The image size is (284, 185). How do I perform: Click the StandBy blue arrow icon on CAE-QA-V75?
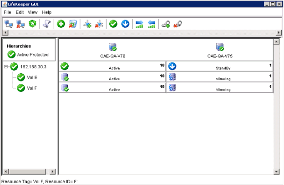pos(172,66)
